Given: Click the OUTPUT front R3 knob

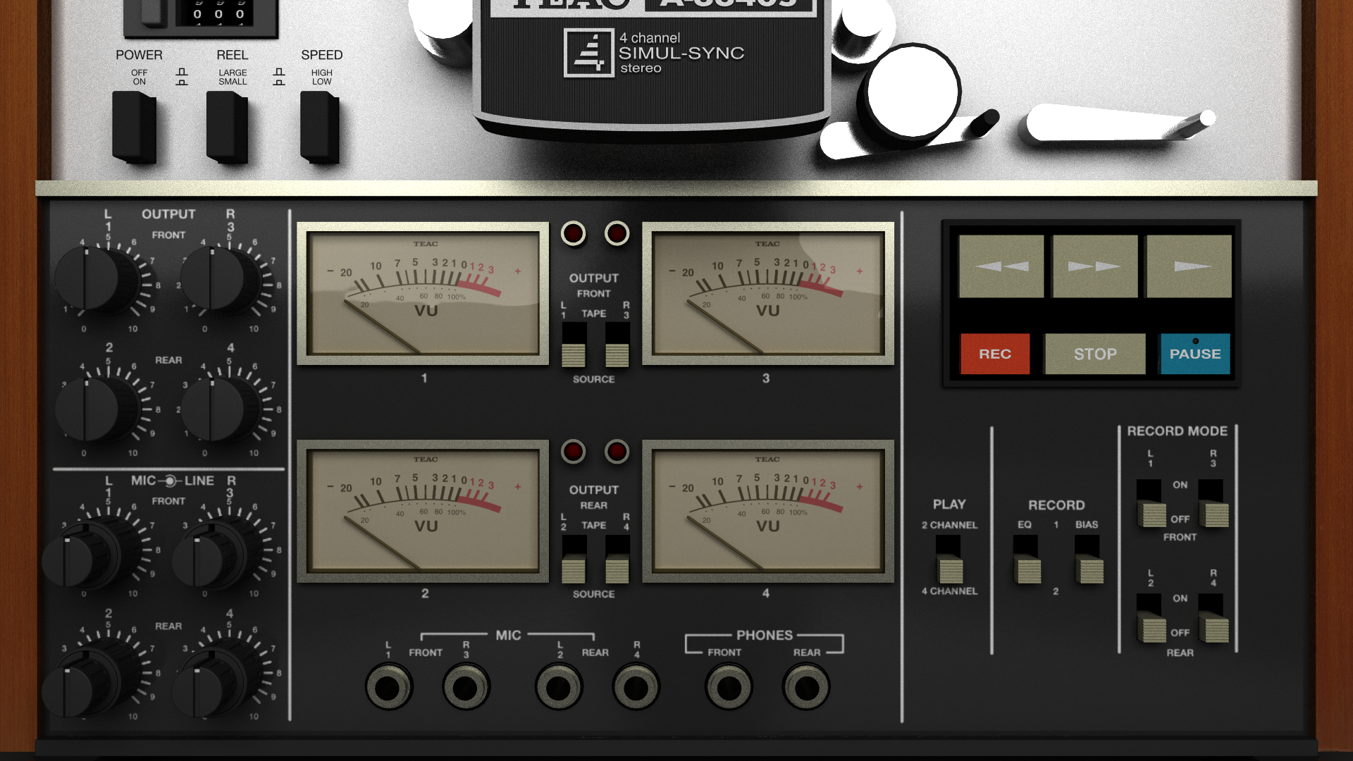Looking at the screenshot, I should click(x=220, y=279).
